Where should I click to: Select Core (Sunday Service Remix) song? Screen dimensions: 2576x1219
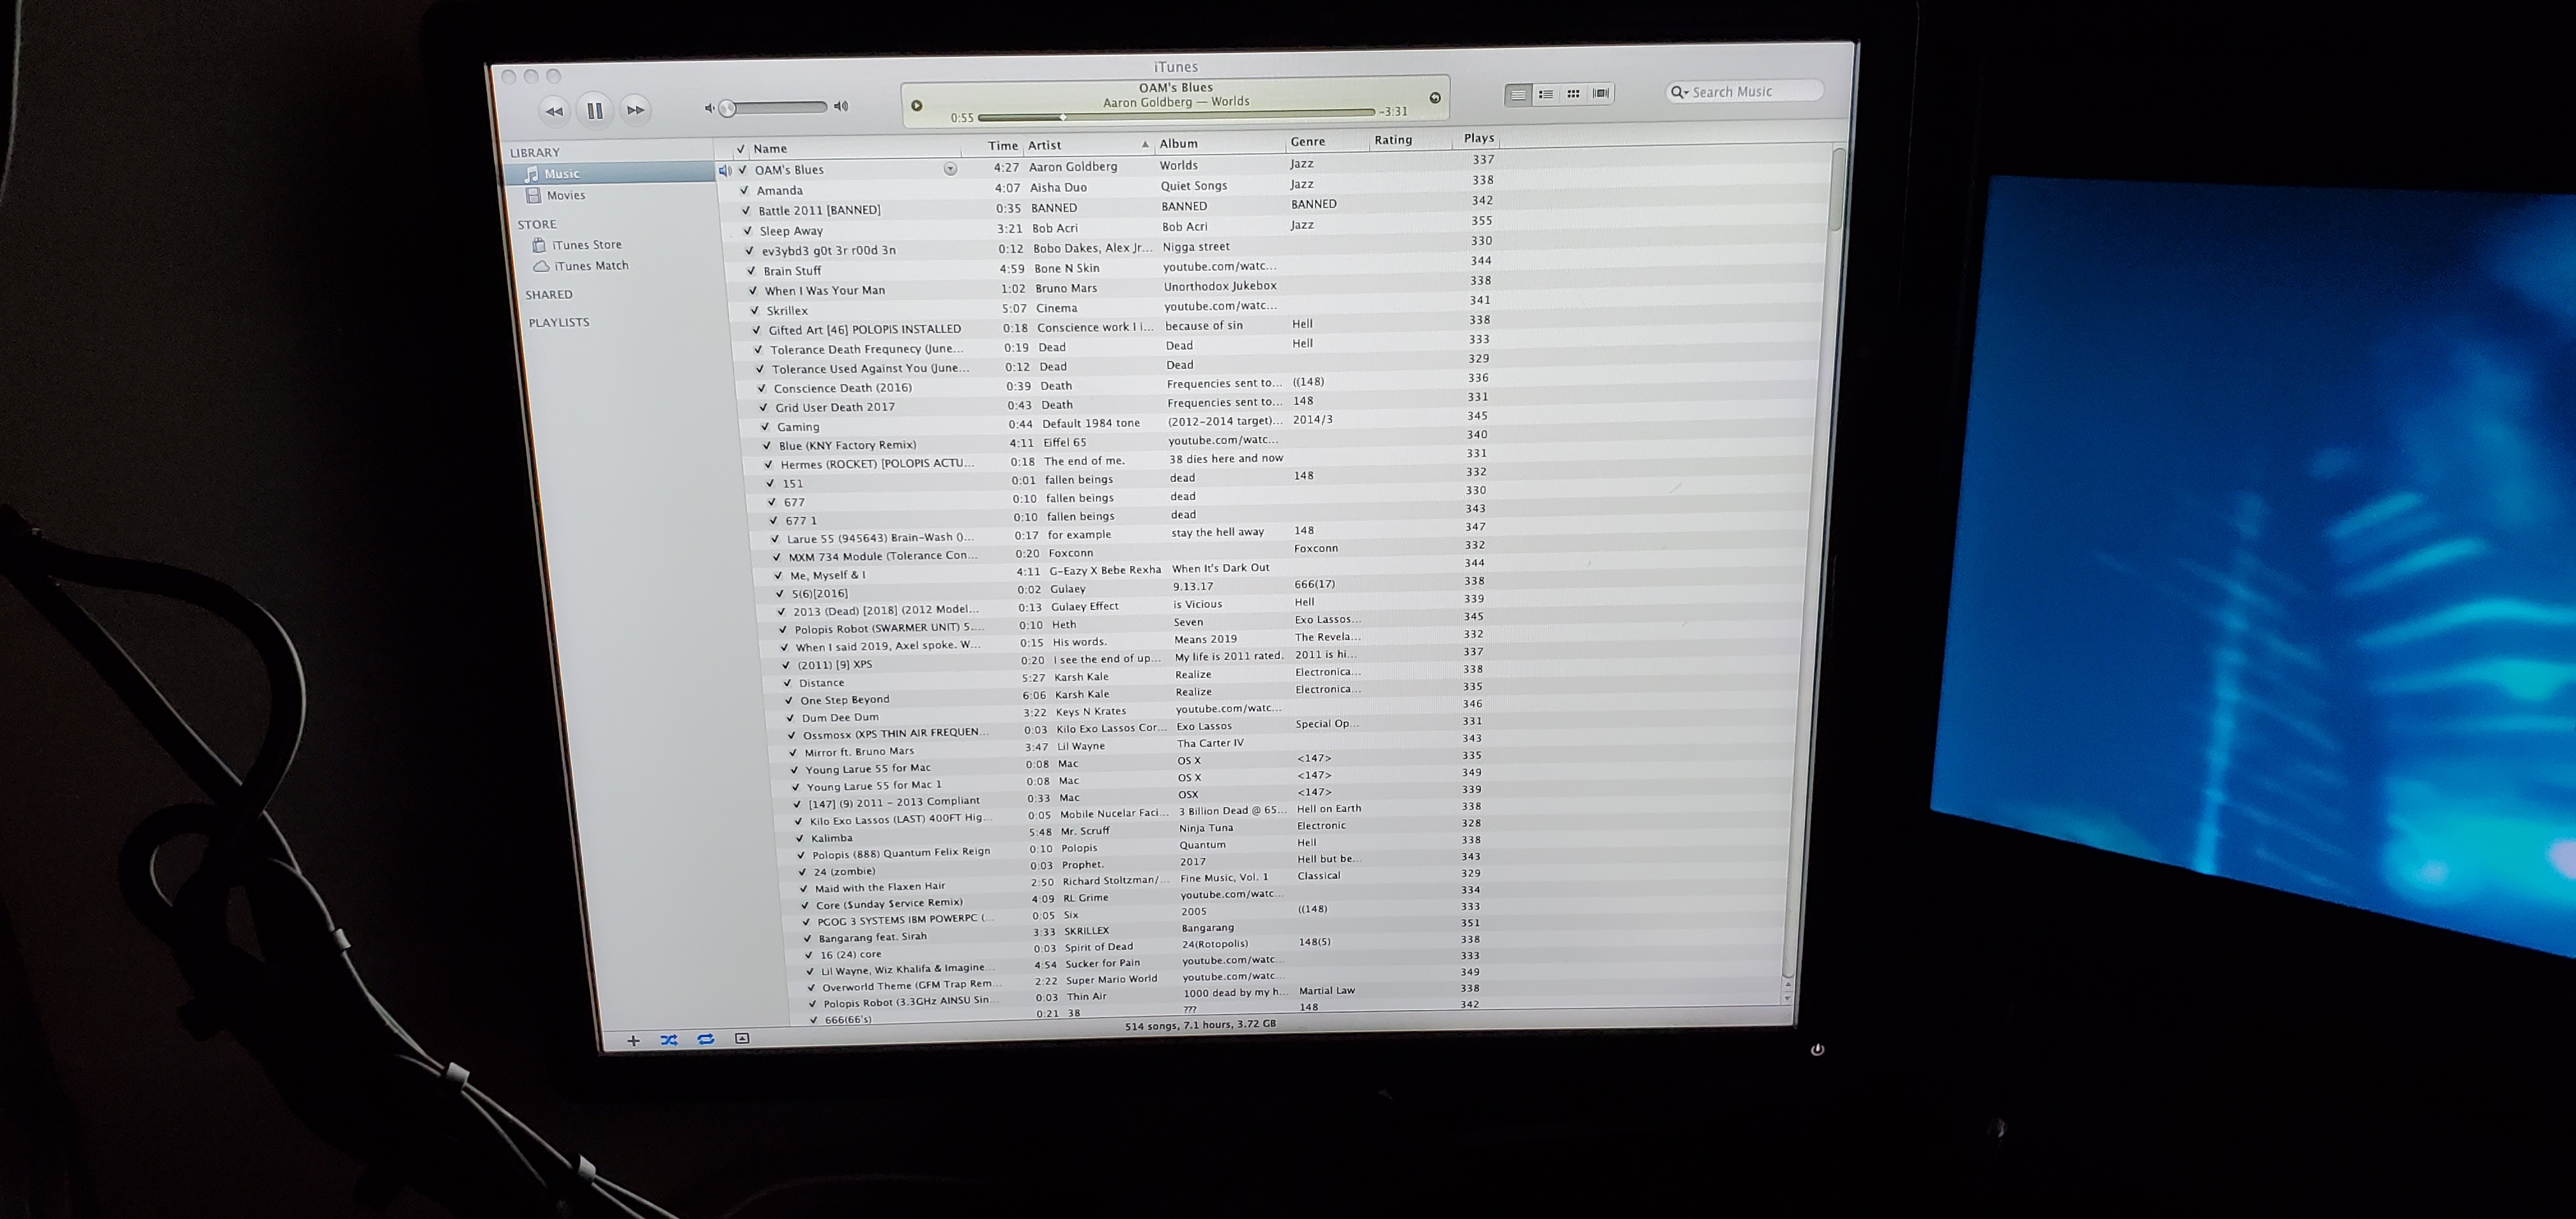[889, 903]
